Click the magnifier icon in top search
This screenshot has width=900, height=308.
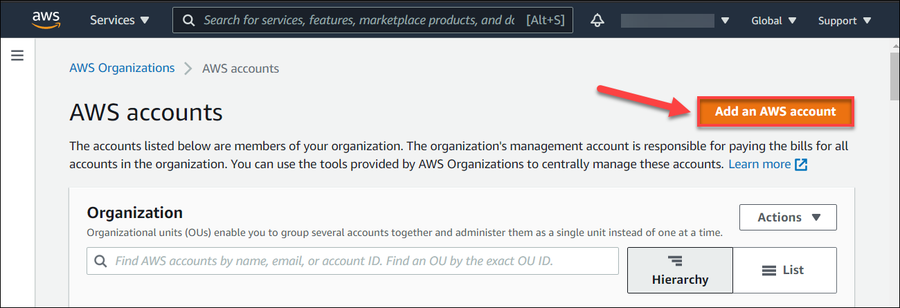click(x=188, y=21)
